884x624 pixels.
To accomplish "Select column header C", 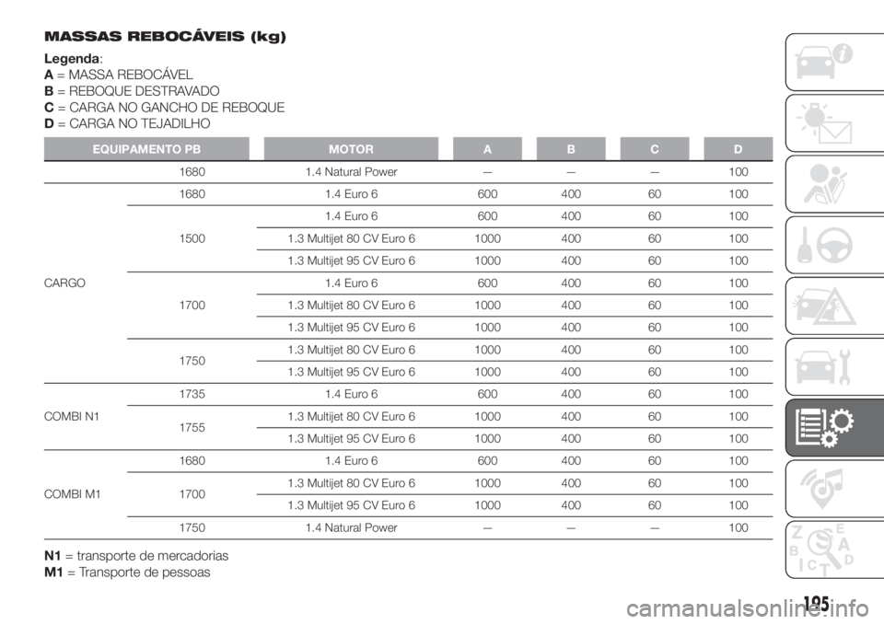I will tap(655, 149).
